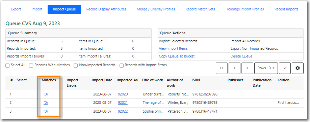Screen dimensions: 310x122
Task: Open the Recent Imports tab
Action: (x=286, y=9)
